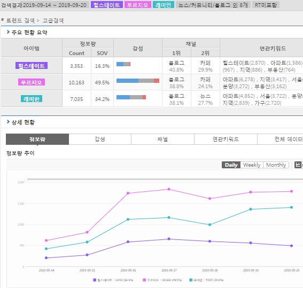
Task: Click the 래미안 sentiment bar
Action: coord(131,97)
